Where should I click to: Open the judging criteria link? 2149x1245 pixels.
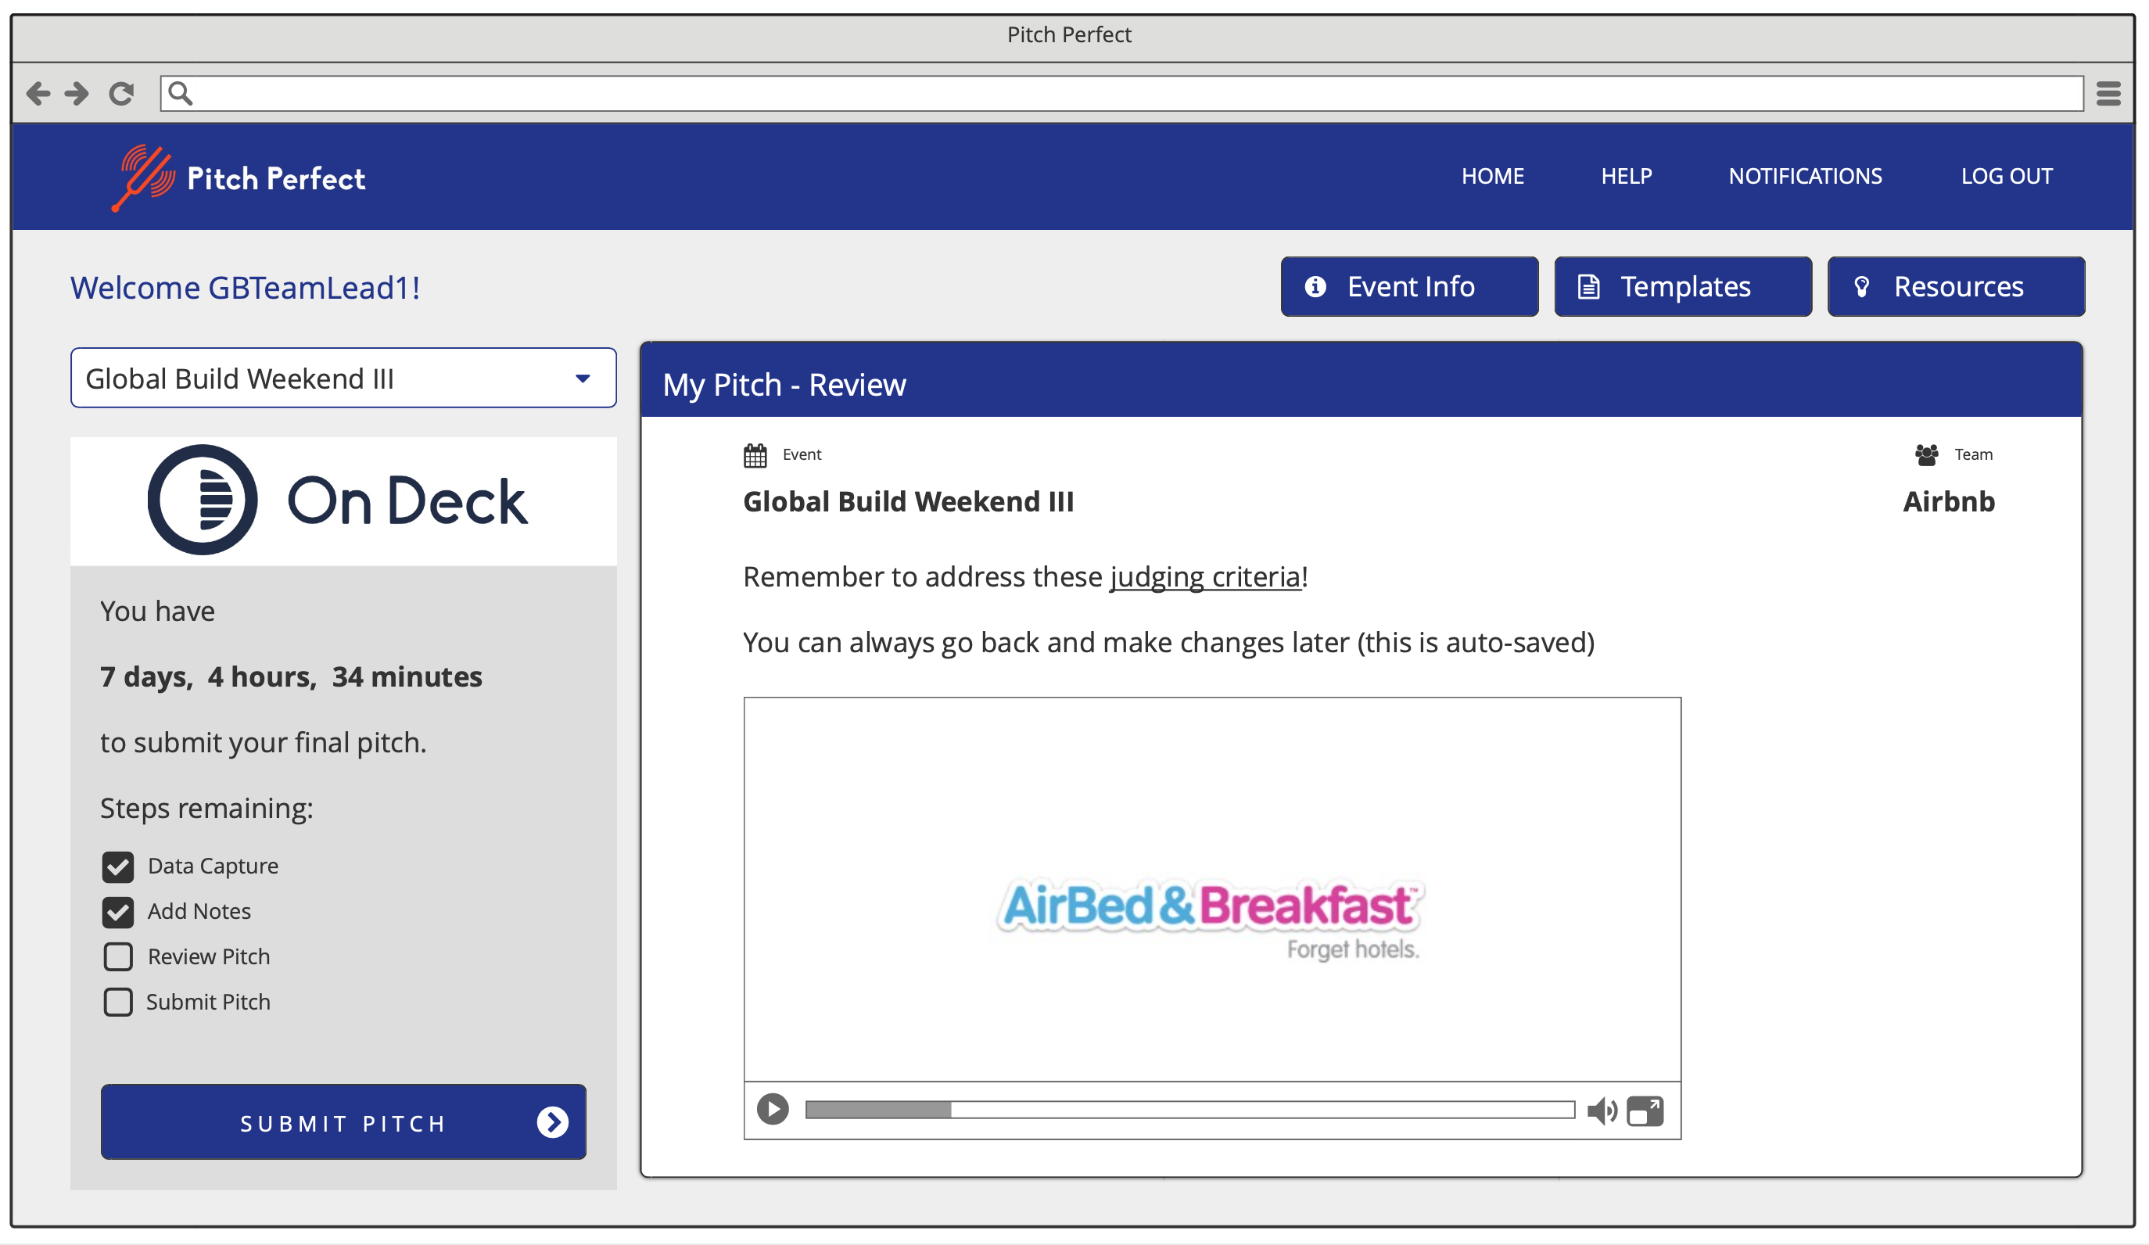point(1205,577)
